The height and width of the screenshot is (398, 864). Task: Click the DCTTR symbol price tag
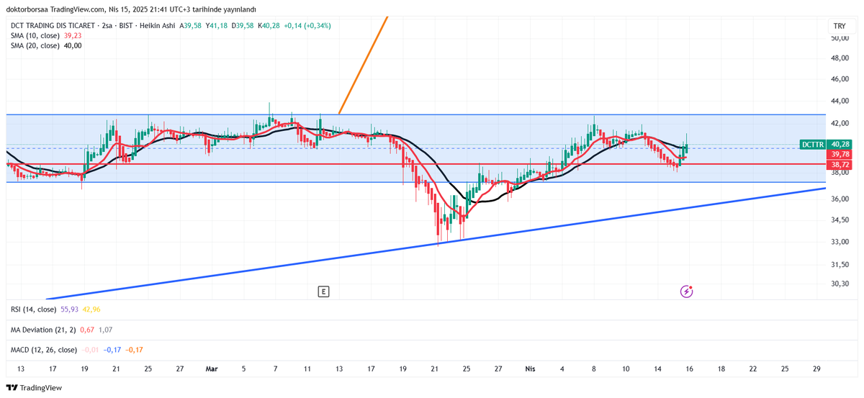coord(813,145)
